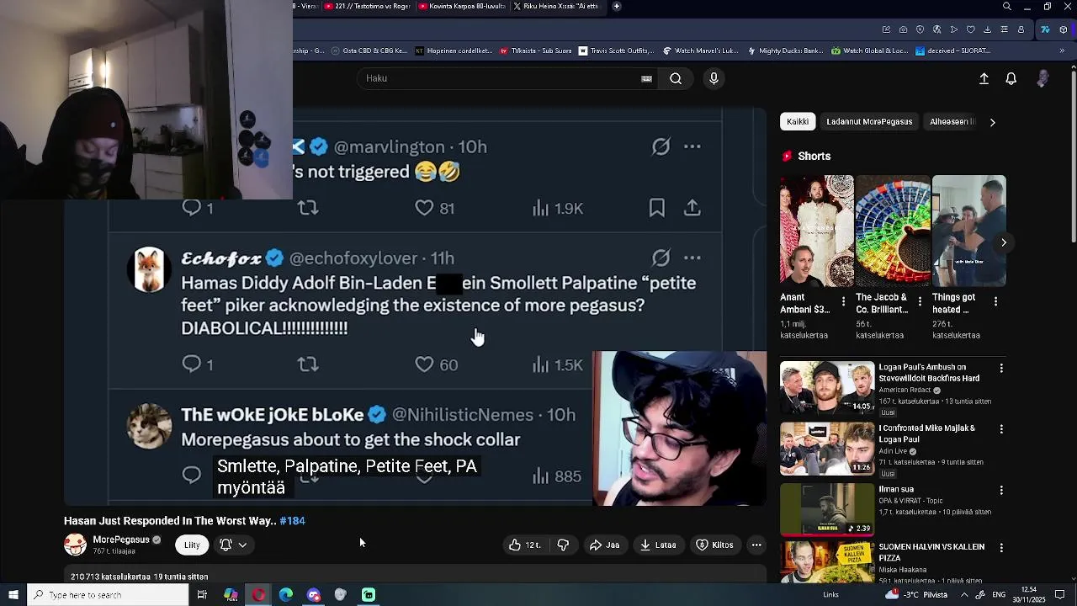Click the Windows 'Type here to search' box

point(108,595)
